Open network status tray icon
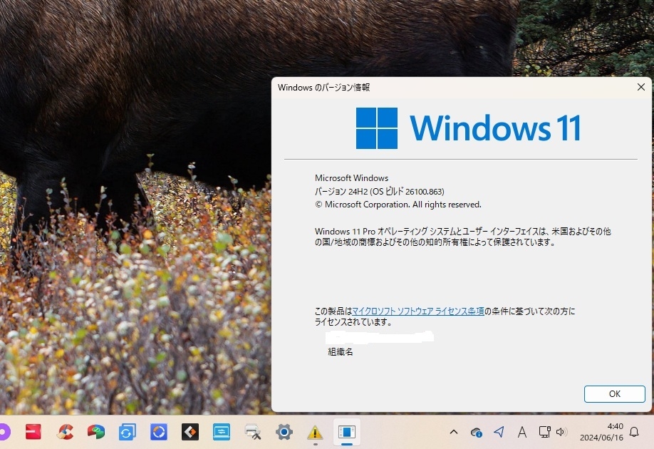 click(x=544, y=432)
